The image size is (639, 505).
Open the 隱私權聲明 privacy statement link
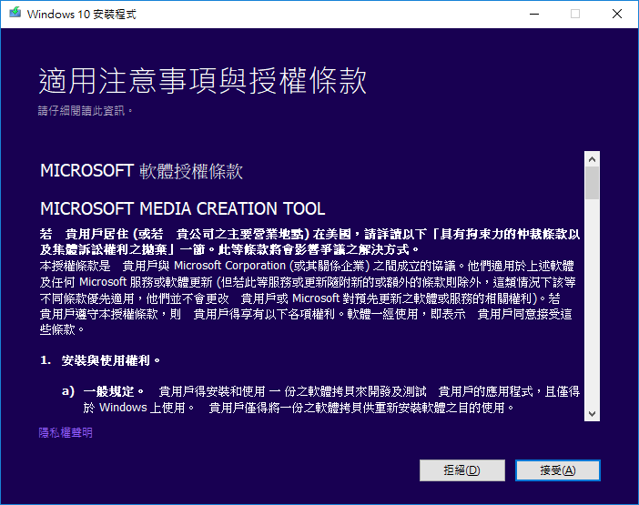point(66,432)
